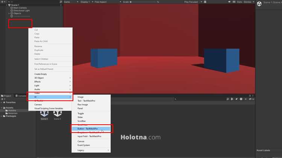
Task: Expand the Packages arrow in Project panel
Action: click(2, 116)
